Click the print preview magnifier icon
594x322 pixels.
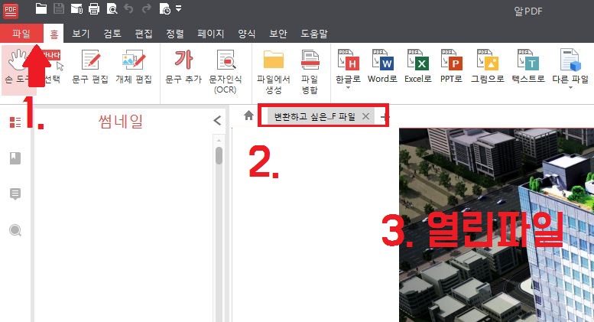112,8
